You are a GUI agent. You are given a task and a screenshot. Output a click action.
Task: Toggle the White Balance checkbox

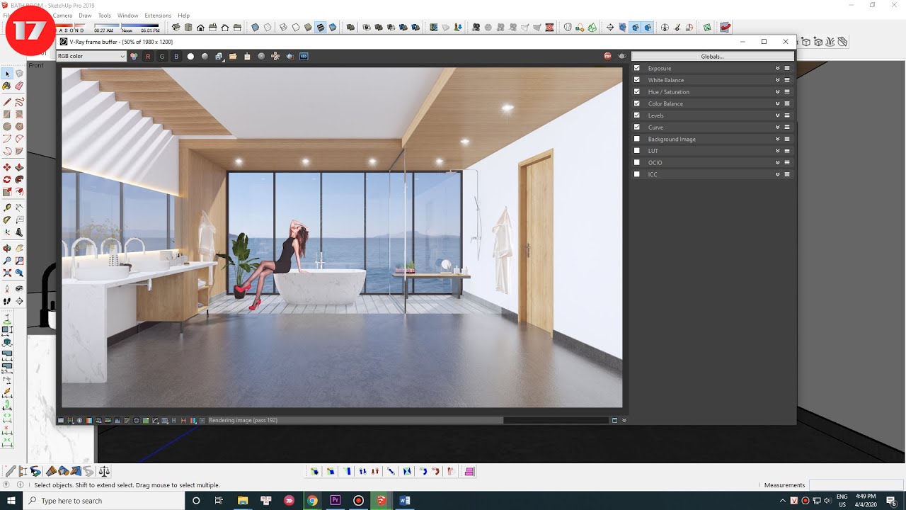(x=637, y=80)
